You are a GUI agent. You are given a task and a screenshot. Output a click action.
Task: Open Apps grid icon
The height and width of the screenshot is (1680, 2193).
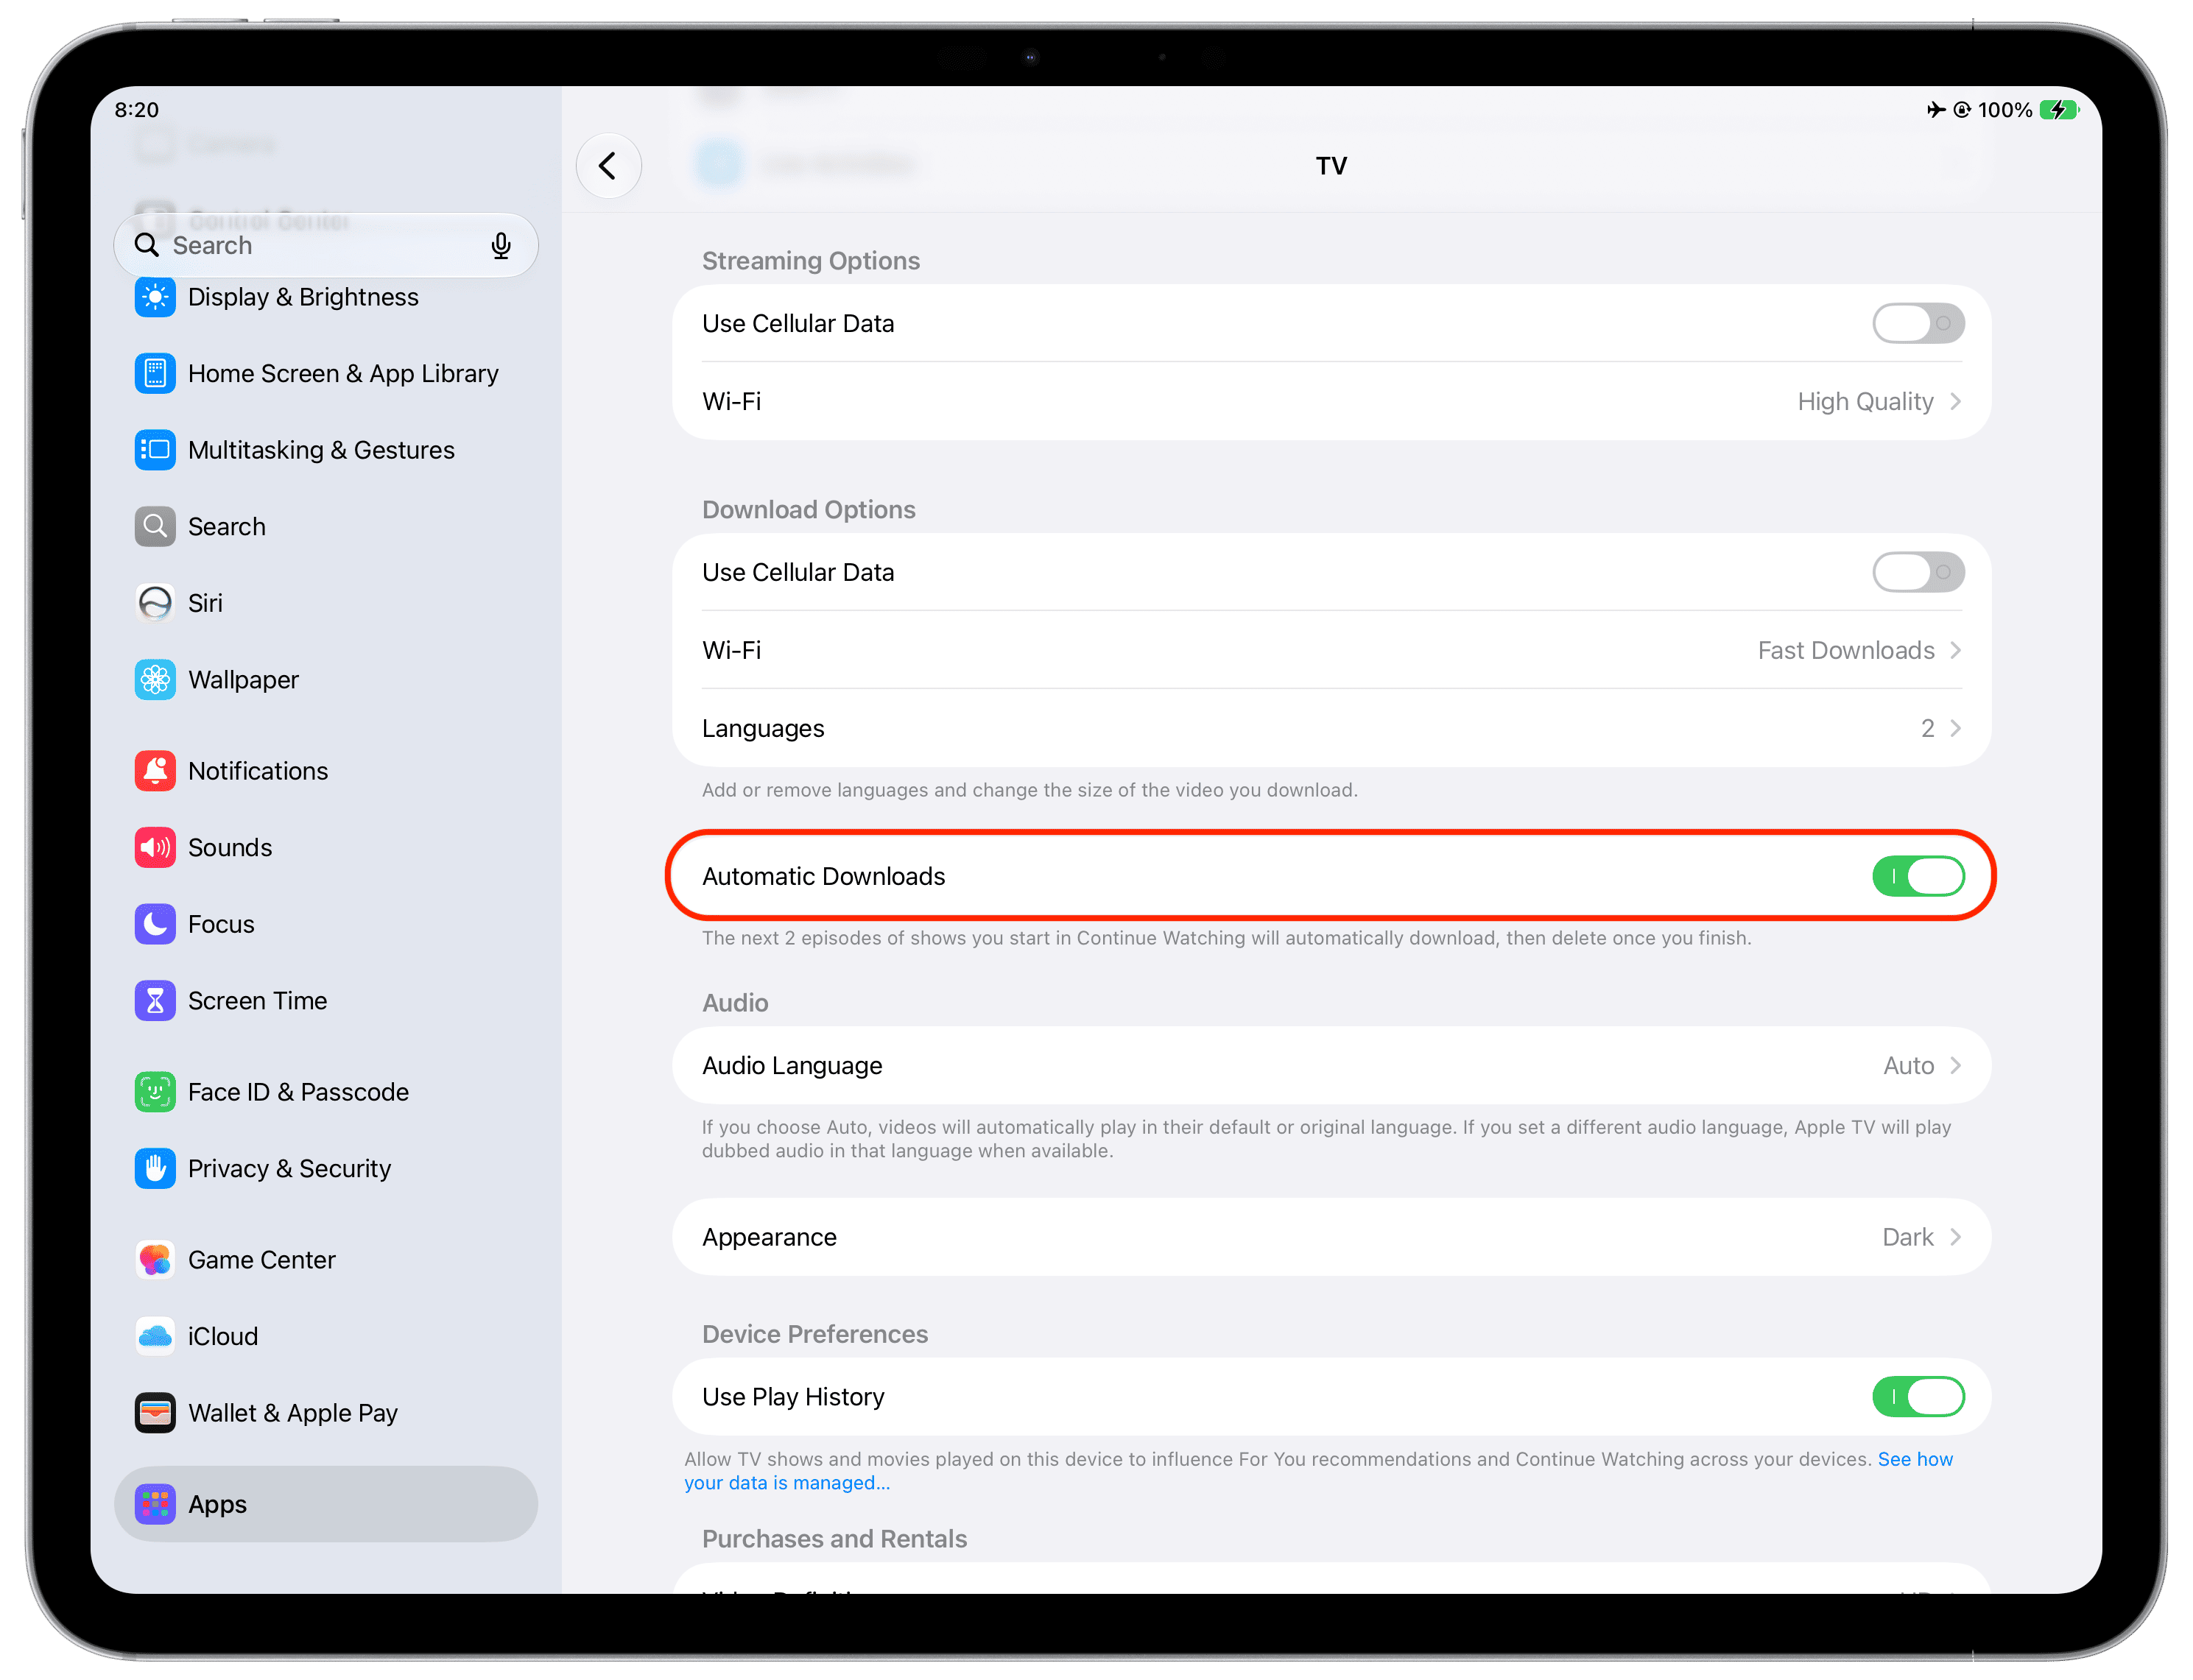[155, 1505]
